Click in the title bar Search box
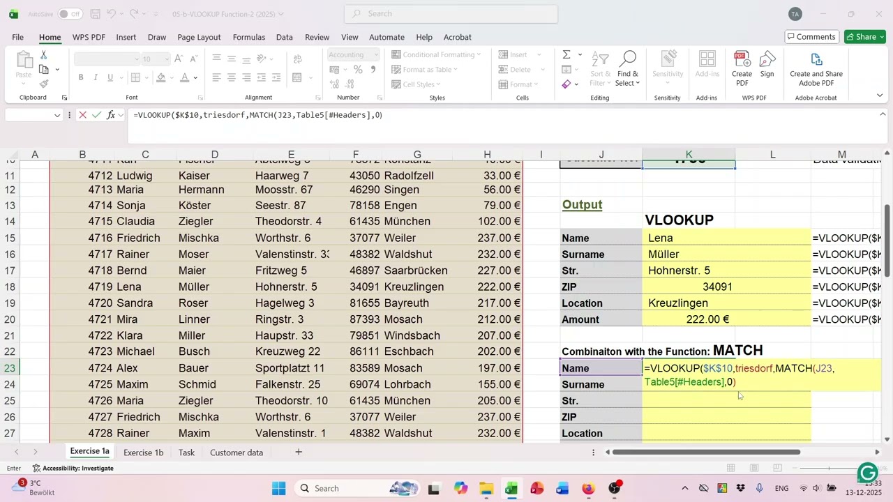The width and height of the screenshot is (893, 502). pyautogui.click(x=451, y=14)
